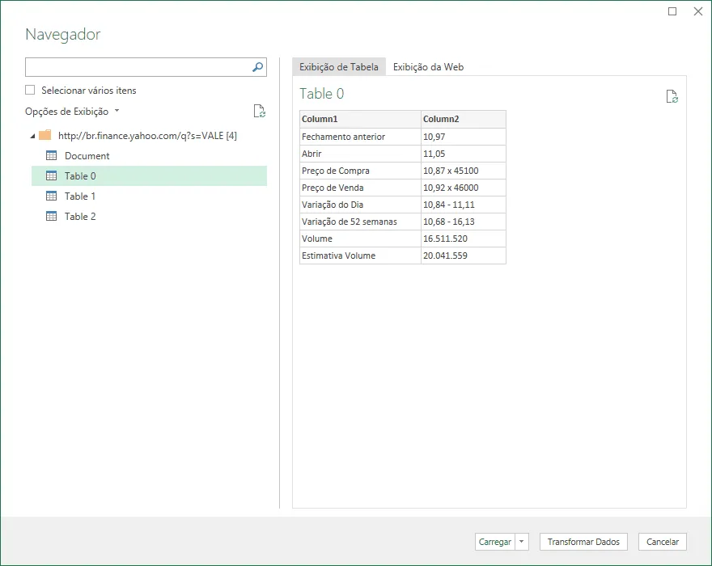
Task: Switch to Exibição da Web tab
Action: (x=428, y=67)
